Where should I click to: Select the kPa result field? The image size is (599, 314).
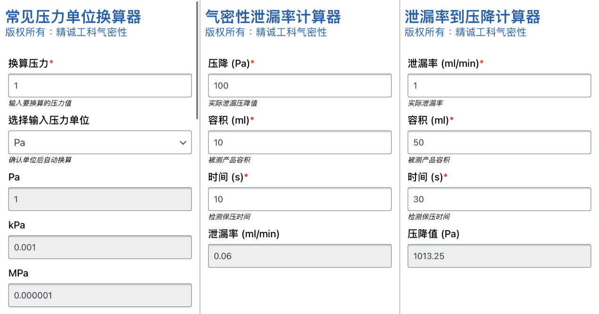[100, 248]
